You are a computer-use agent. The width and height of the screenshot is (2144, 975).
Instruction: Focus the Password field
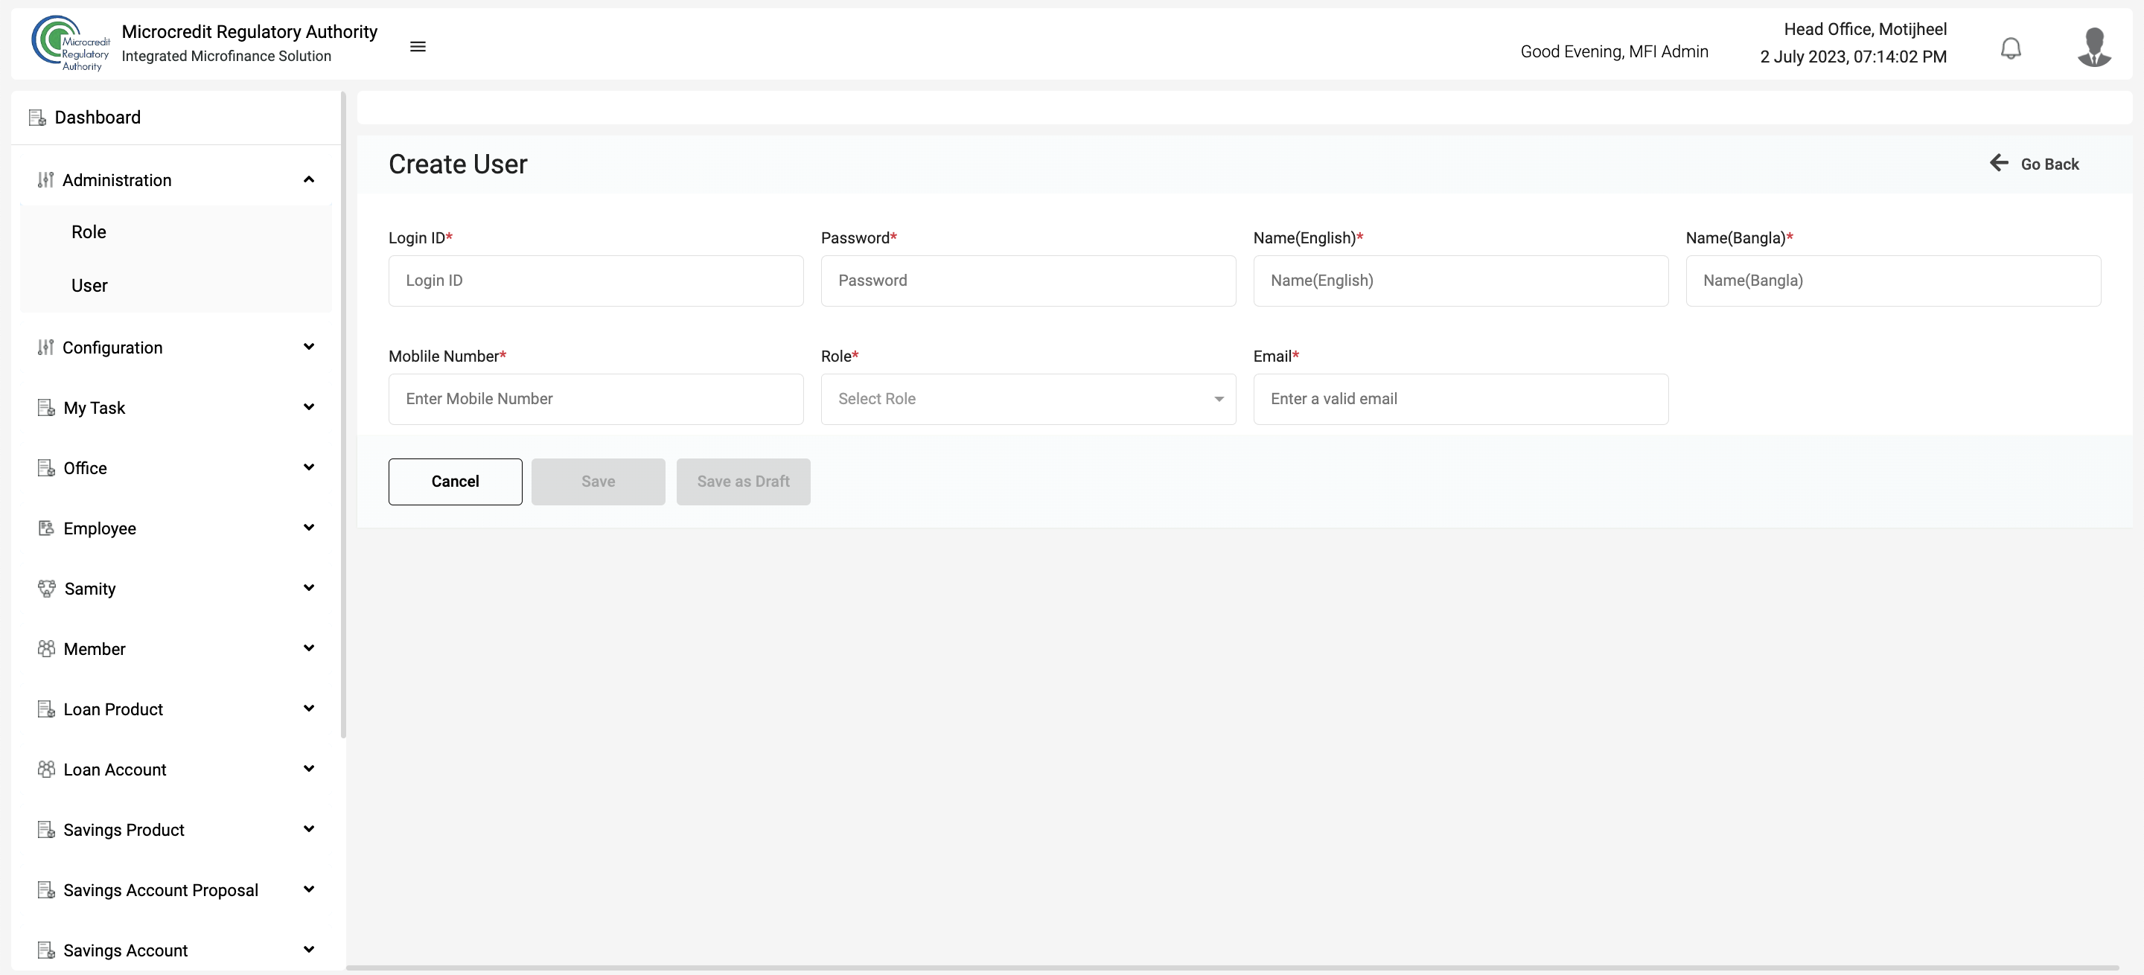click(x=1028, y=281)
